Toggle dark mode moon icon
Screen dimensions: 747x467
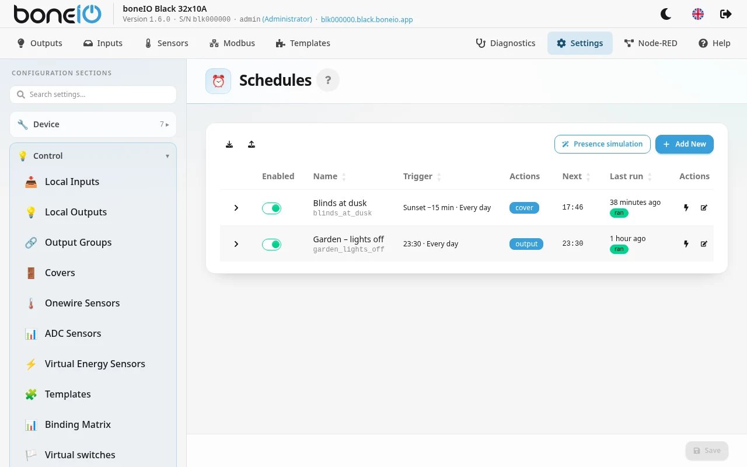(x=666, y=14)
